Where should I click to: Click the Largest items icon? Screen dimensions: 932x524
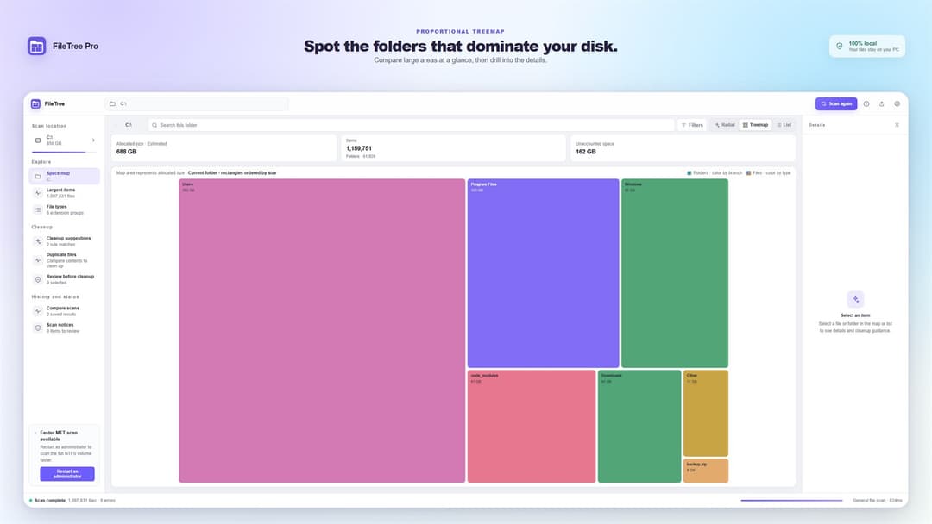point(38,193)
